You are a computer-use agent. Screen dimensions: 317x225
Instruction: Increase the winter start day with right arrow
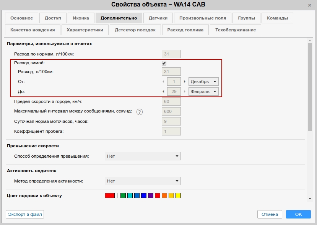pos(185,82)
